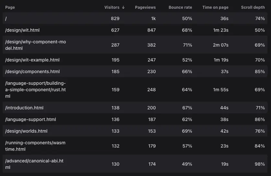The width and height of the screenshot is (271, 176).
Task: Open the building-a-simple-component/rust.html page
Action: (35, 90)
